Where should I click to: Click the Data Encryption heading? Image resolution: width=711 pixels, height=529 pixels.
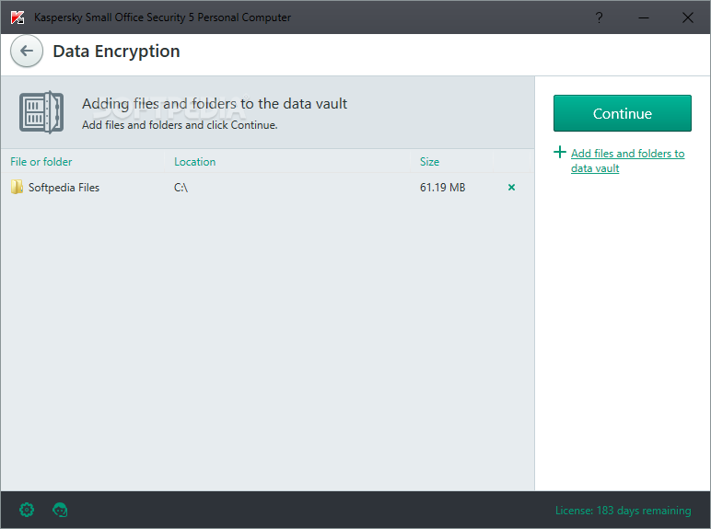[x=117, y=52]
